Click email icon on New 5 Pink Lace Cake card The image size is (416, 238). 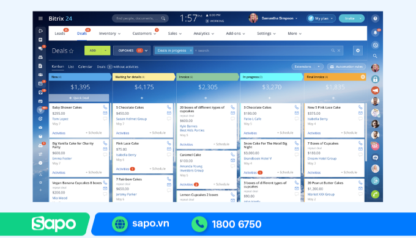(x=360, y=113)
